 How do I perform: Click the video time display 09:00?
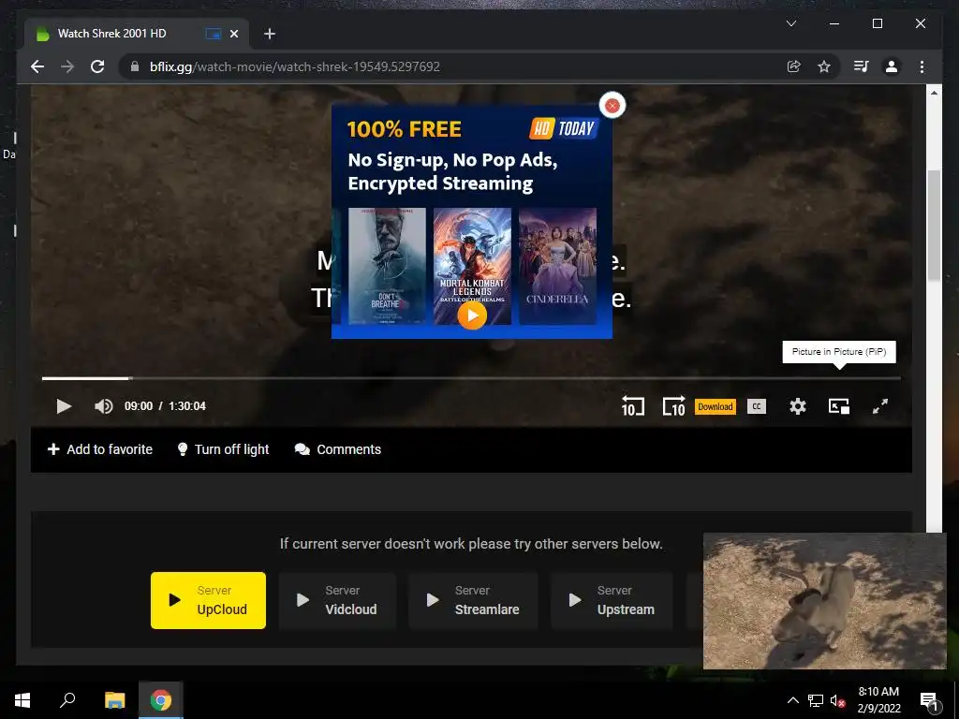pyautogui.click(x=139, y=406)
